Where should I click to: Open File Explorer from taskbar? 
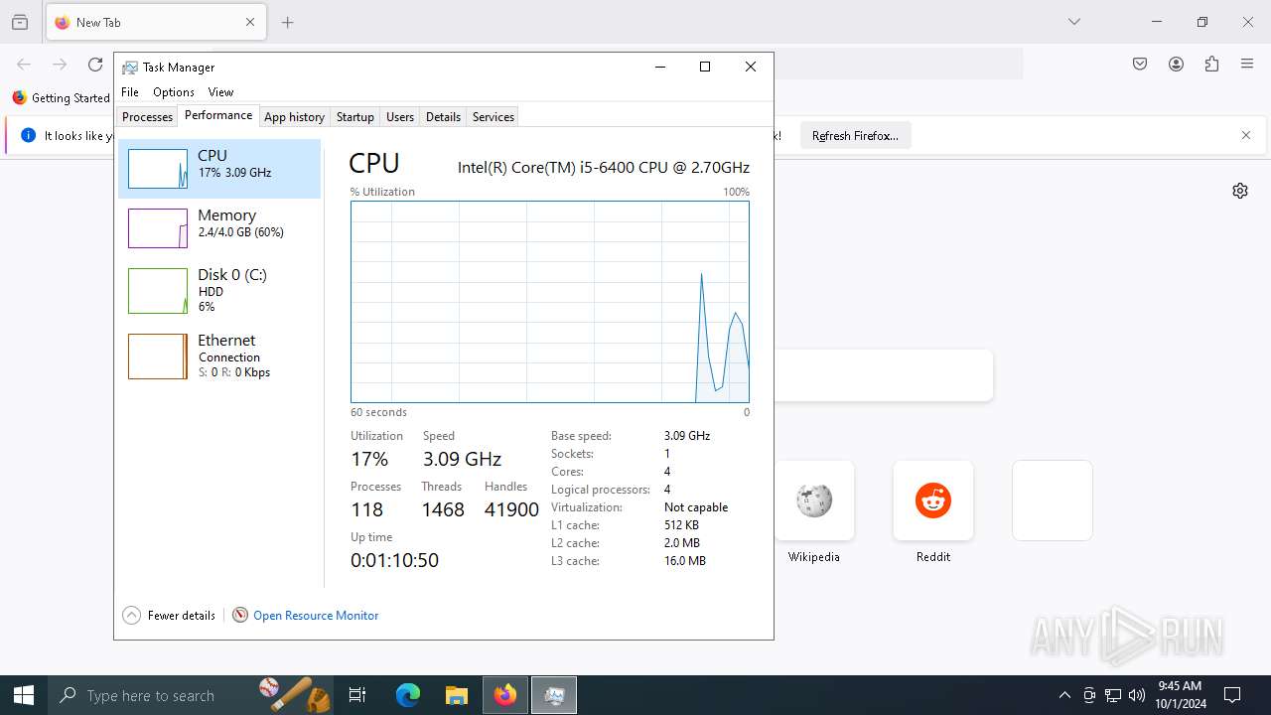pos(457,695)
